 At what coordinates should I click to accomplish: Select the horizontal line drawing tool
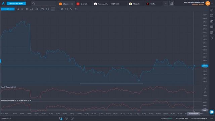click(x=58, y=9)
